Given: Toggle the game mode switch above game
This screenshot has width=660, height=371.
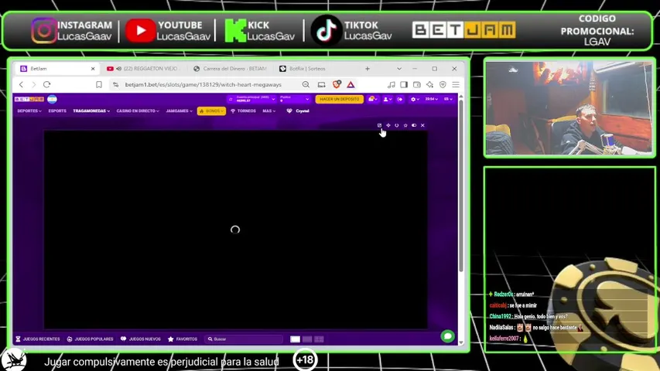Looking at the screenshot, I should pyautogui.click(x=414, y=125).
